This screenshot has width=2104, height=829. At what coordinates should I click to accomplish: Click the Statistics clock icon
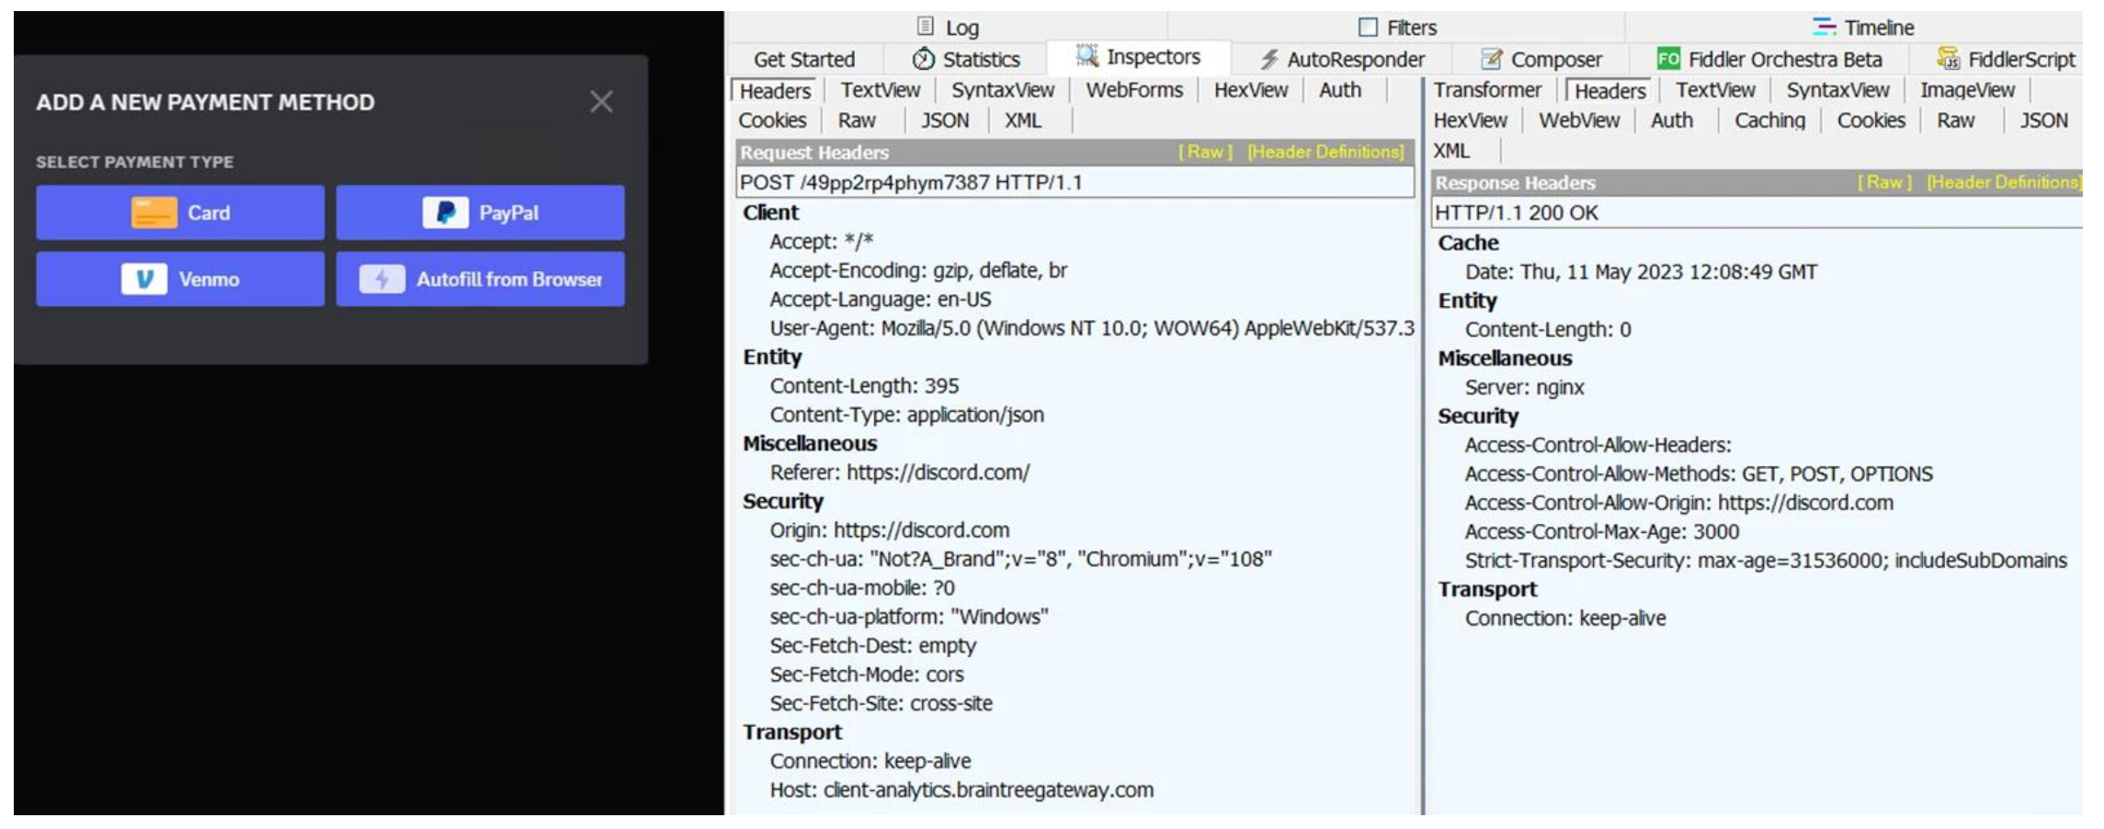924,59
